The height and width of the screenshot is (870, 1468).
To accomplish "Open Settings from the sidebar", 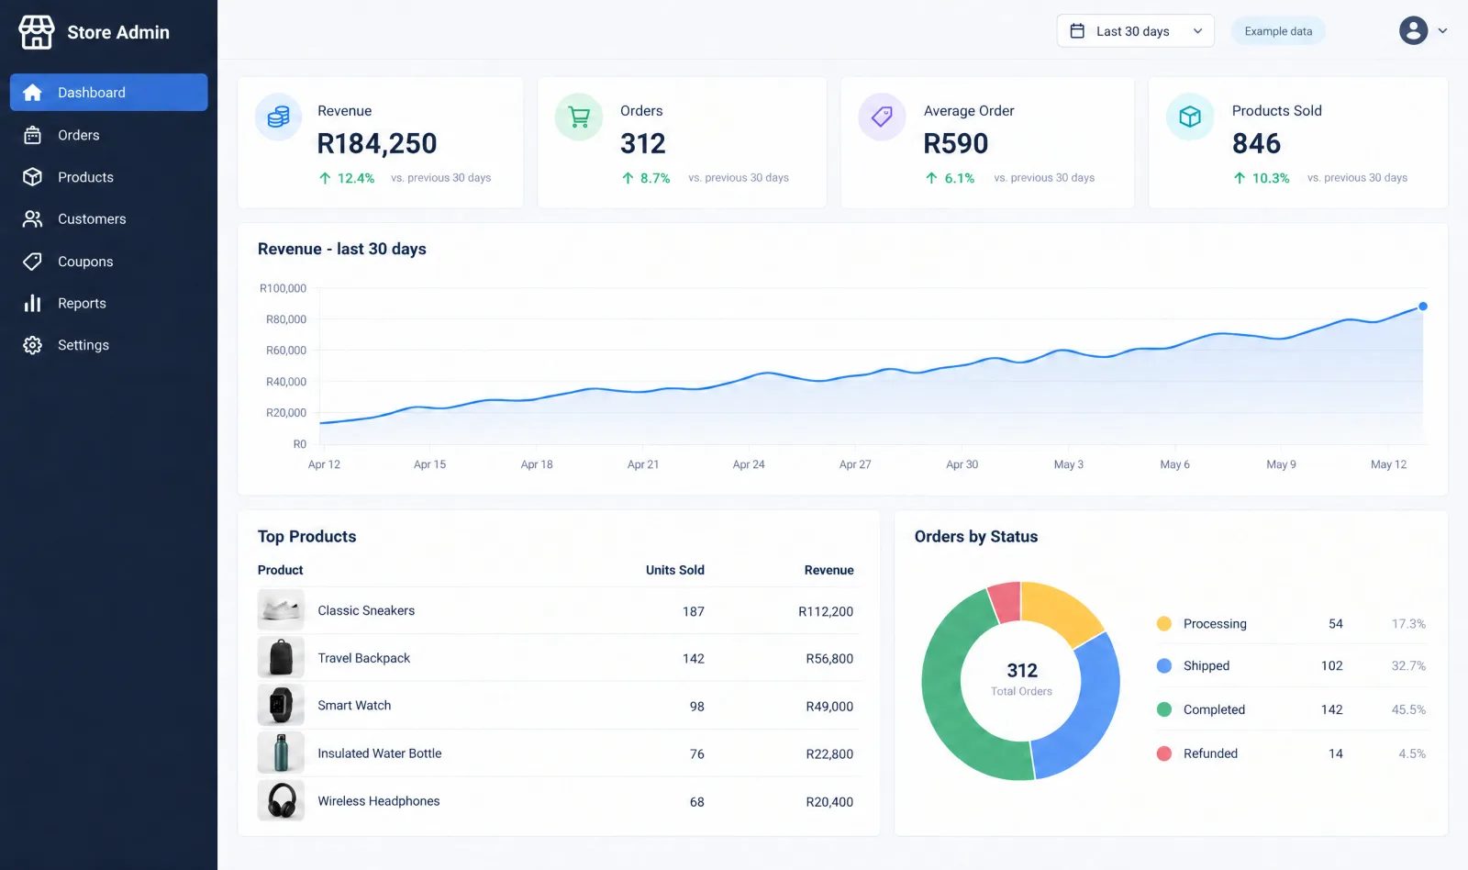I will 109,345.
